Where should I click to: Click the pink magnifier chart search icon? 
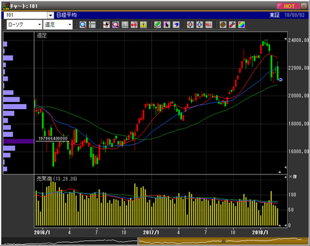click(x=116, y=25)
